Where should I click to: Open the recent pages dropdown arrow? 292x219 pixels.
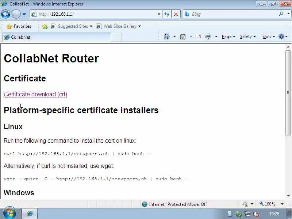24,14
